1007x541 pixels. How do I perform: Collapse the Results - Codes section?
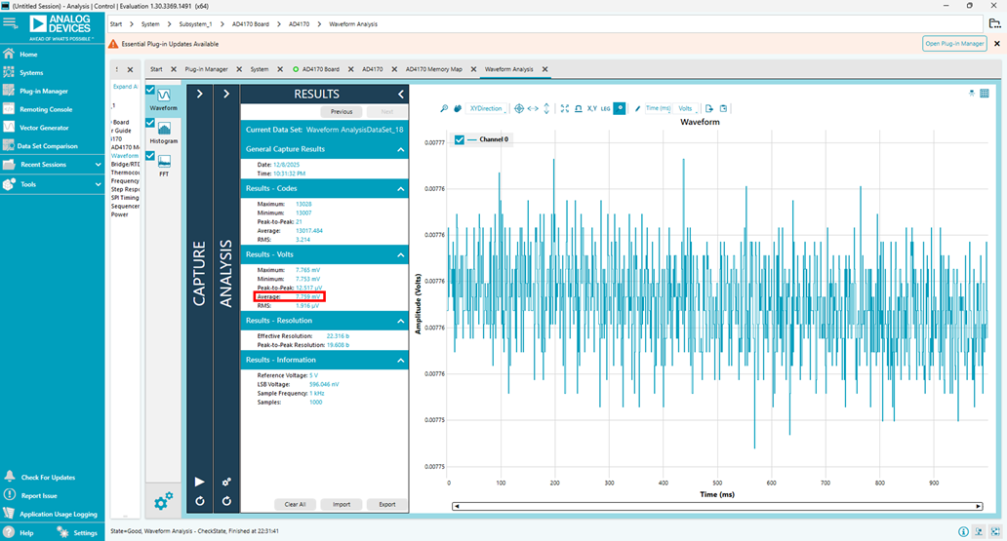click(401, 188)
